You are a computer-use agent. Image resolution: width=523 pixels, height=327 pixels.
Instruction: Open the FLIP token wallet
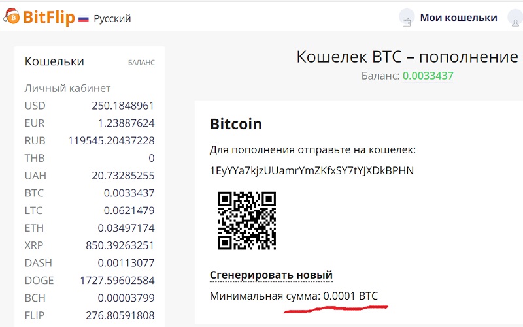(x=90, y=315)
